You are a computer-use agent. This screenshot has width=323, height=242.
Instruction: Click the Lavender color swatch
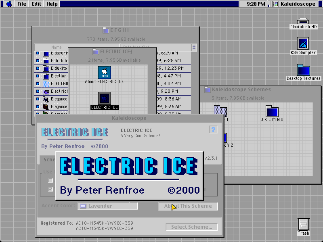[x=83, y=206]
